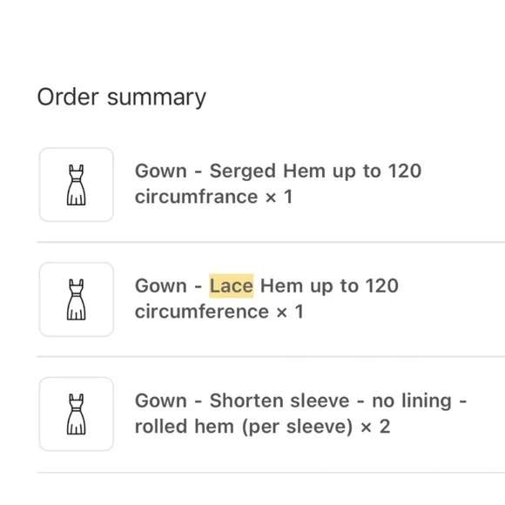Click the word Serged in first item
The height and width of the screenshot is (505, 505).
click(x=243, y=172)
